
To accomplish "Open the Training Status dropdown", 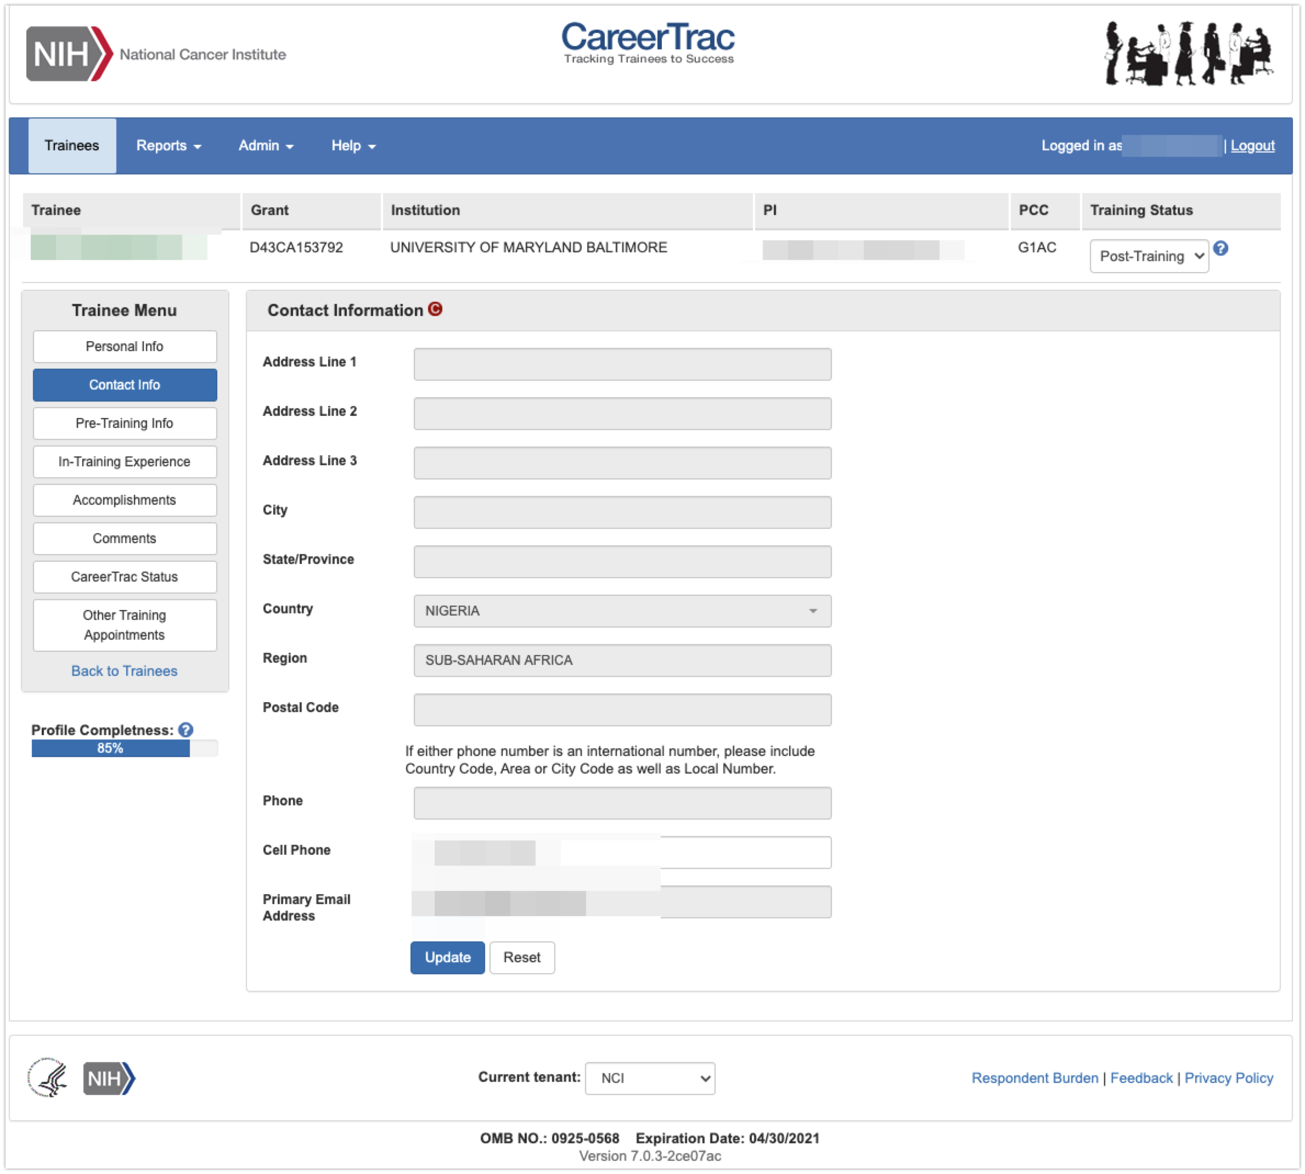I will pyautogui.click(x=1149, y=256).
